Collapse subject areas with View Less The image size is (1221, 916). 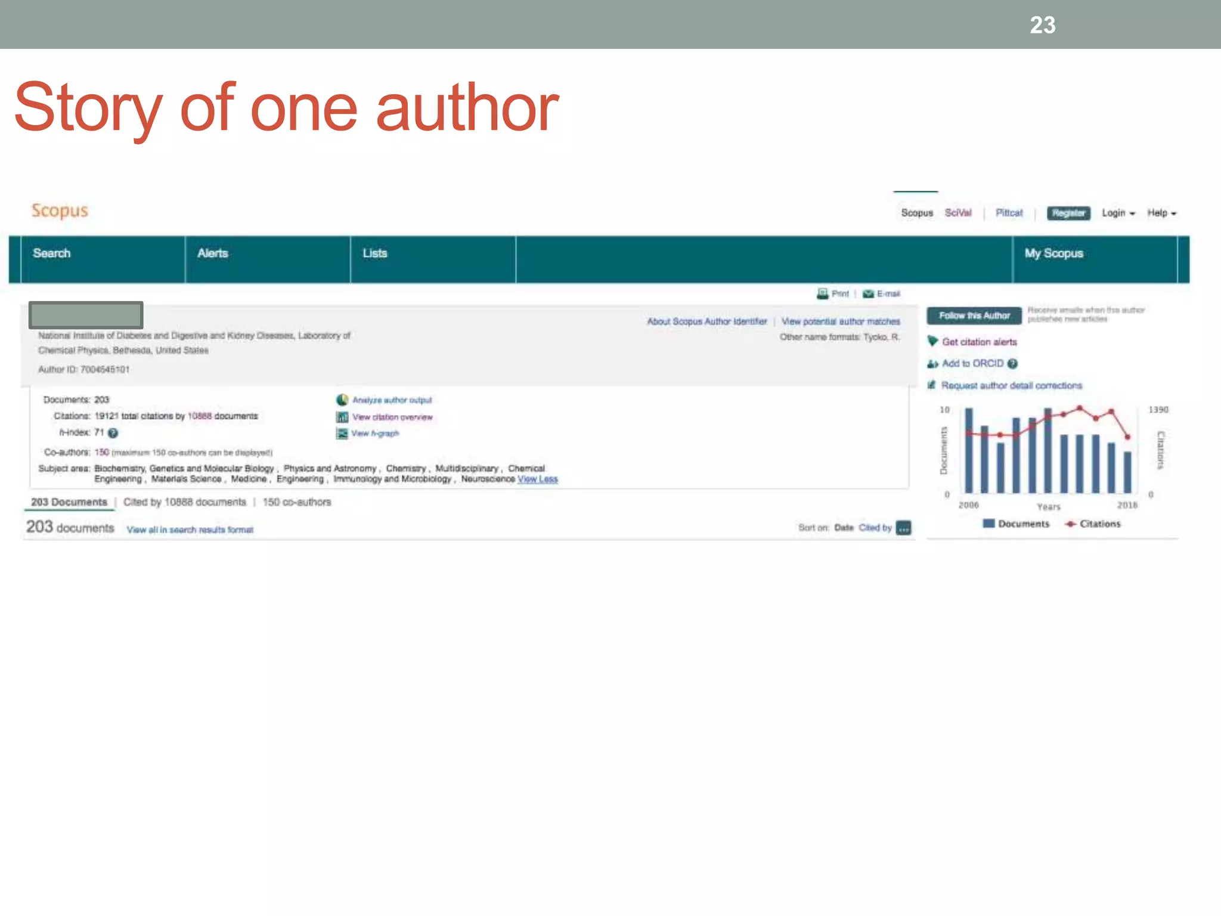click(x=538, y=479)
